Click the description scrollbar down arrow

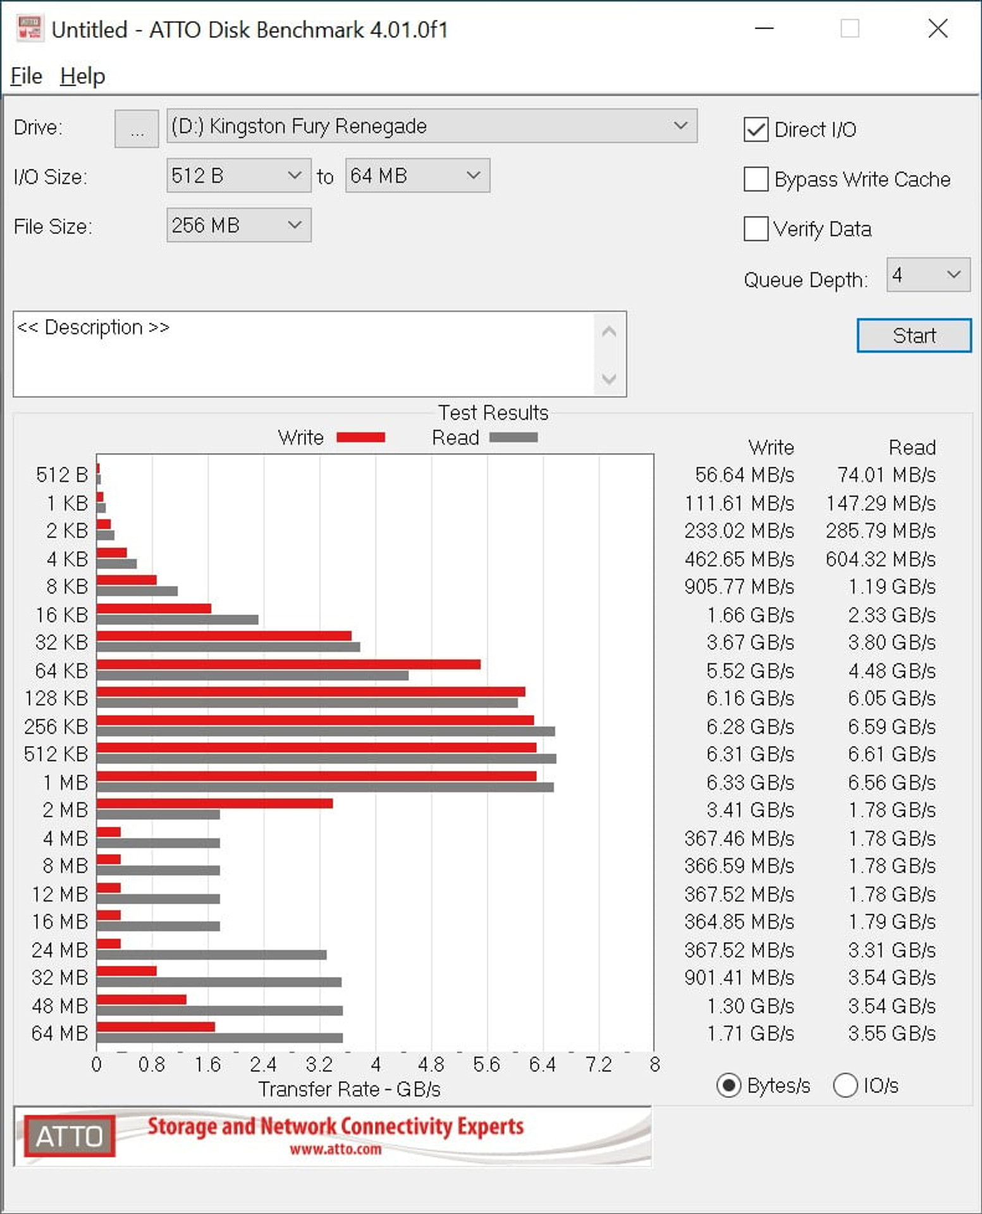pyautogui.click(x=609, y=378)
